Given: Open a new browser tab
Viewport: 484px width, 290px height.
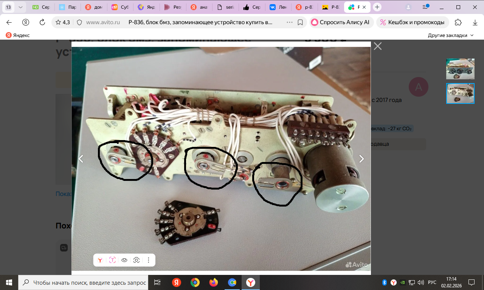Looking at the screenshot, I should pyautogui.click(x=377, y=7).
